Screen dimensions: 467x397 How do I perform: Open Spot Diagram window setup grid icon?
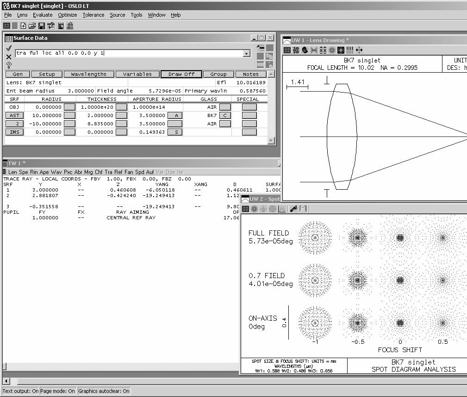(x=245, y=209)
